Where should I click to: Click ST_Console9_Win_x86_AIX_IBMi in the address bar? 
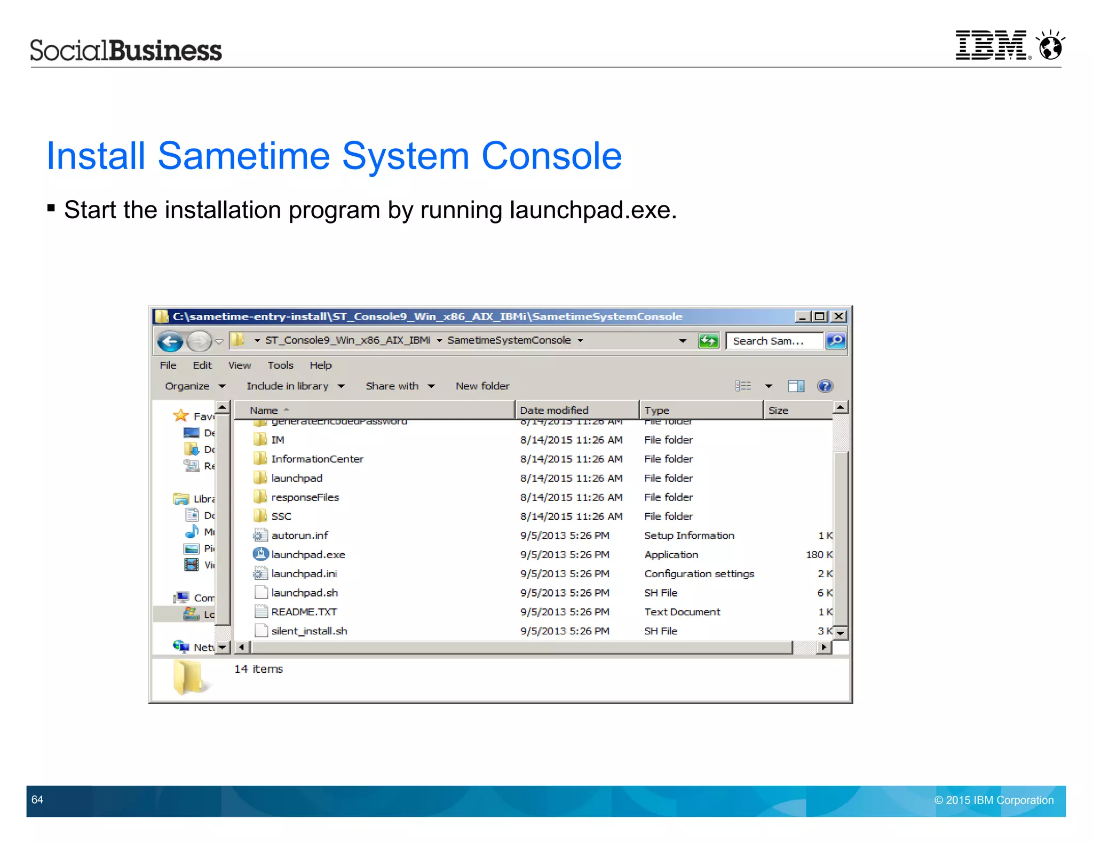[x=347, y=340]
